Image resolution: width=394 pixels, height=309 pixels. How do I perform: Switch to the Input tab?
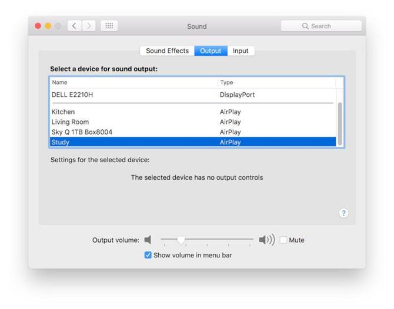pyautogui.click(x=241, y=51)
